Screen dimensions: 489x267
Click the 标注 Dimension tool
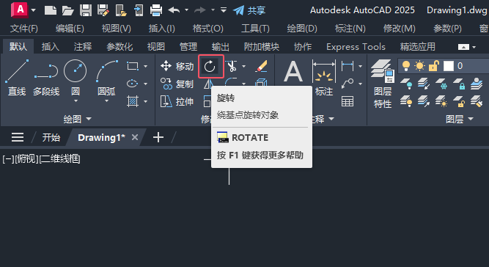coord(324,78)
